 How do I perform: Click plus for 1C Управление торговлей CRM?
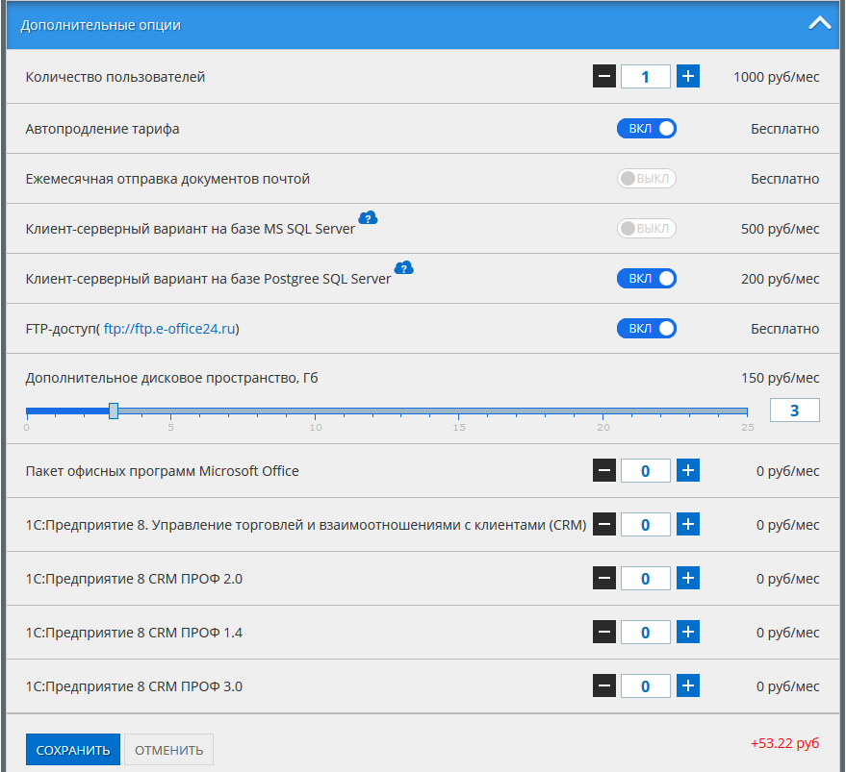[x=687, y=525]
